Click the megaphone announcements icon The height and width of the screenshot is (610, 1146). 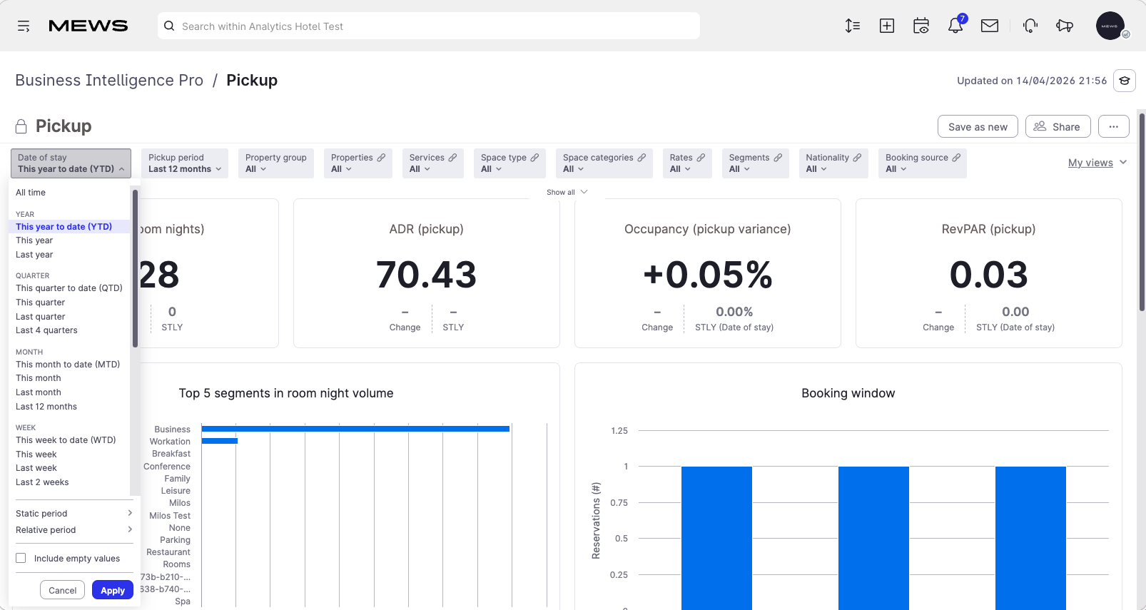pos(1065,26)
